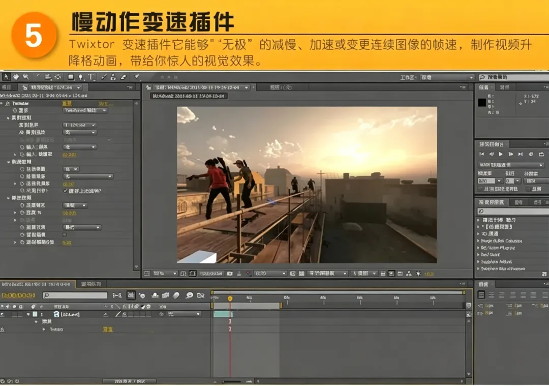
Task: Select the Type text tool
Action: tap(91, 77)
